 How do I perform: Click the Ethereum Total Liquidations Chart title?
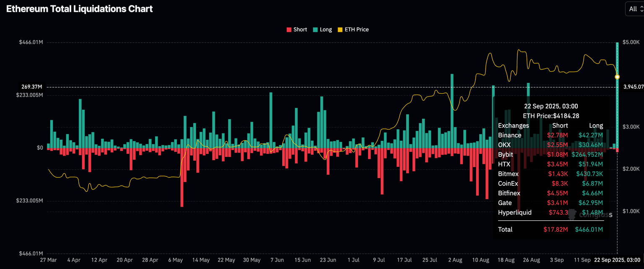79,9
